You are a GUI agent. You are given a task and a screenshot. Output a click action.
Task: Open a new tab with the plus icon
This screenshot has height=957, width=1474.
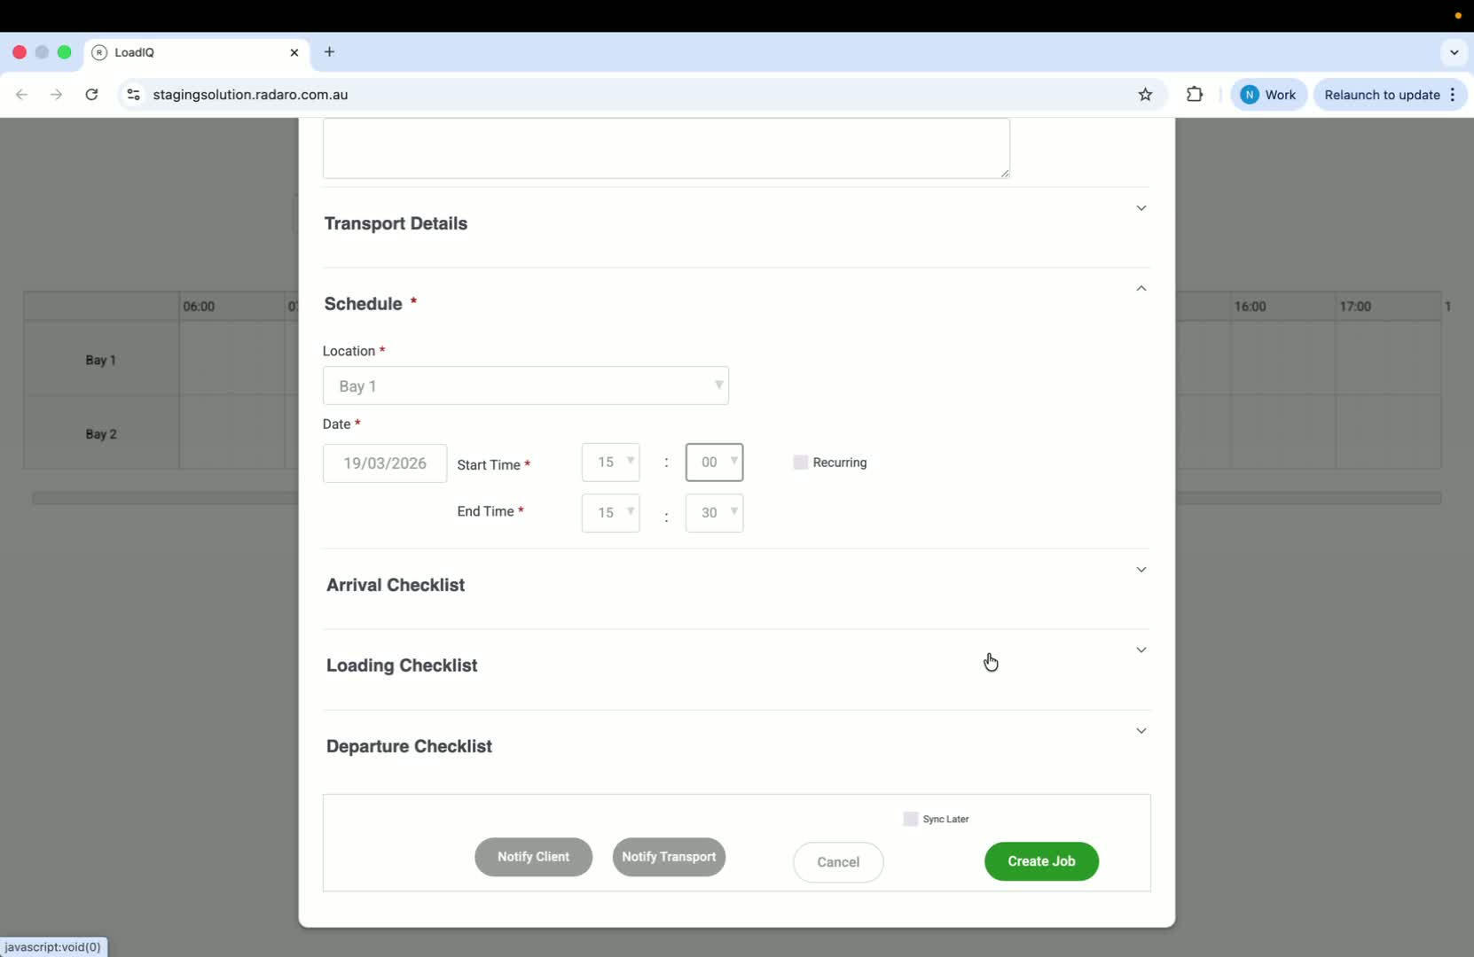[329, 52]
